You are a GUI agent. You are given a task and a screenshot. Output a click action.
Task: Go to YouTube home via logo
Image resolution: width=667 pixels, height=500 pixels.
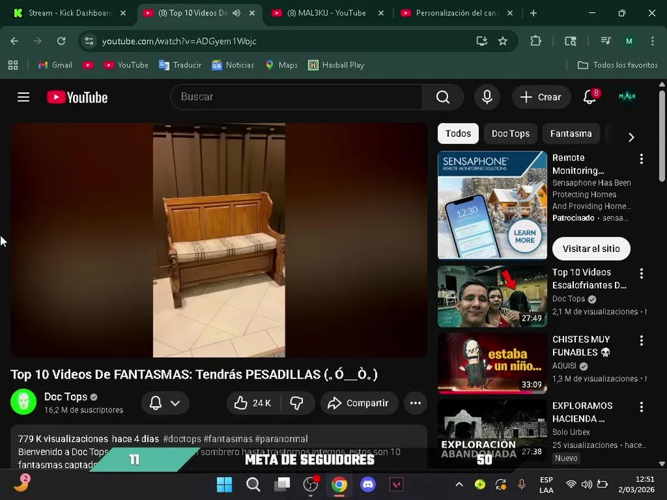(x=77, y=97)
